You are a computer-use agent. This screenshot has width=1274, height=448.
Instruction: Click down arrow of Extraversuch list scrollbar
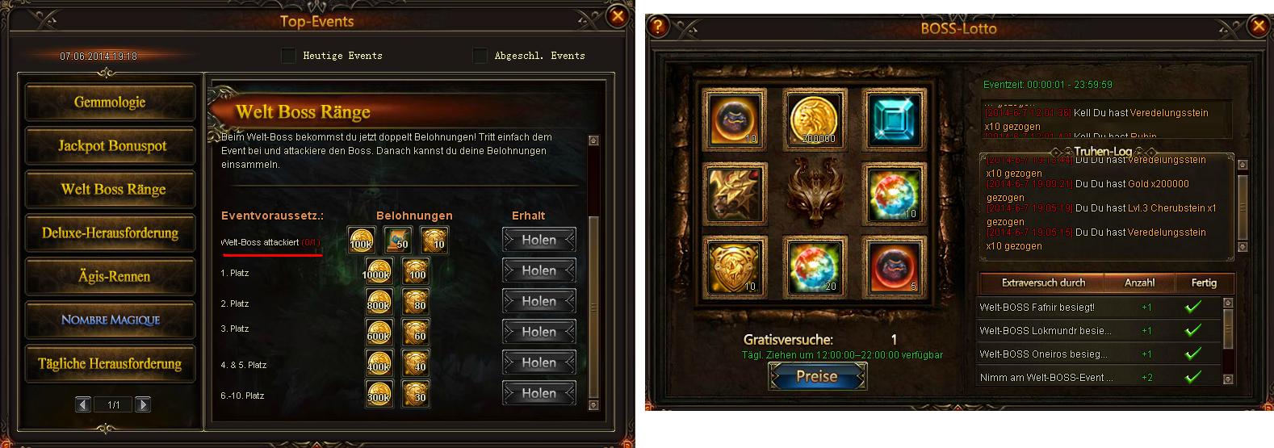click(1229, 379)
